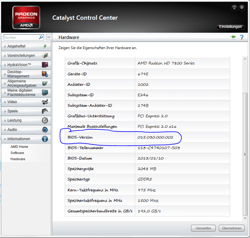This screenshot has height=238, width=250.
Task: Click the Grafikbus-Unterstützung value PCI Express 2.0
Action: 153,116
